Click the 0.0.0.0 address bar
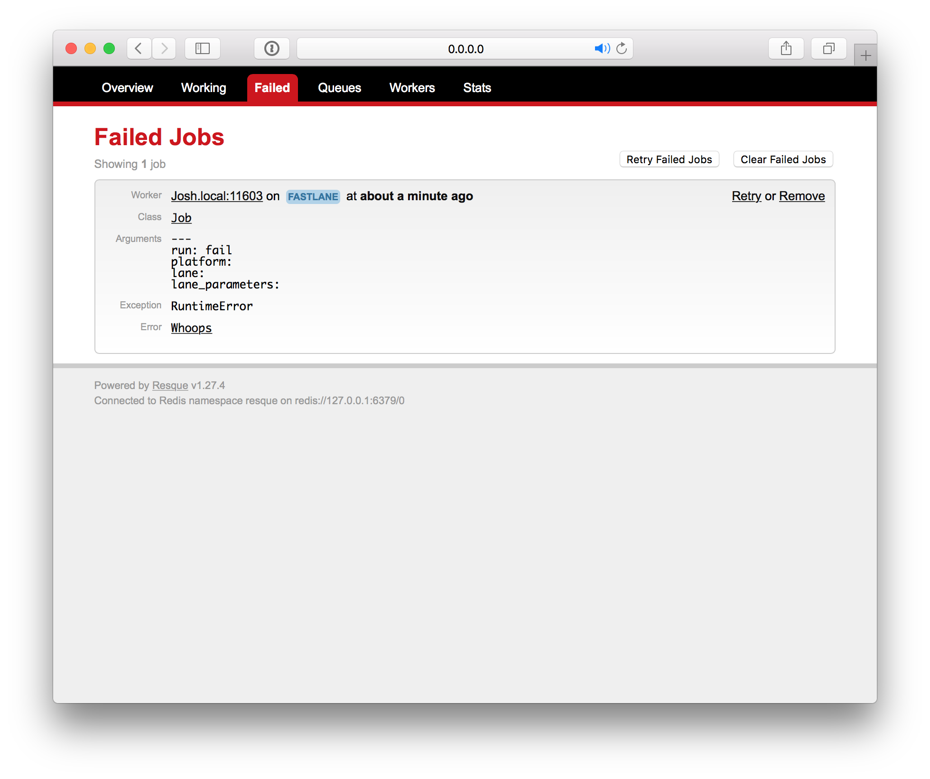 pos(465,49)
